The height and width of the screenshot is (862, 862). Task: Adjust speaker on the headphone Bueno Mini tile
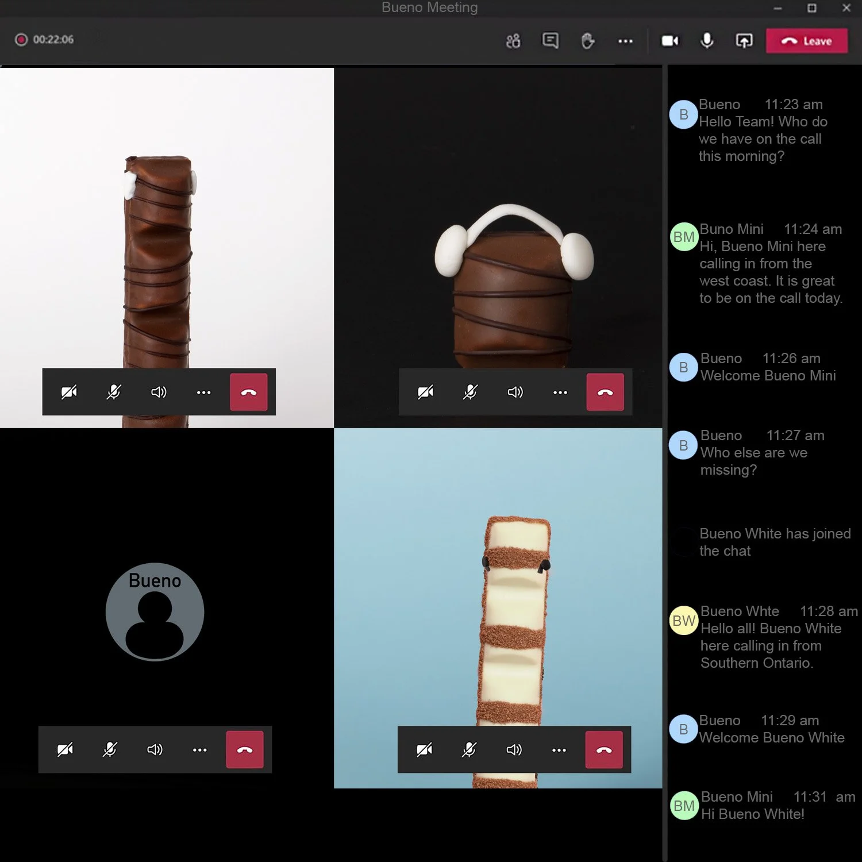coord(515,392)
